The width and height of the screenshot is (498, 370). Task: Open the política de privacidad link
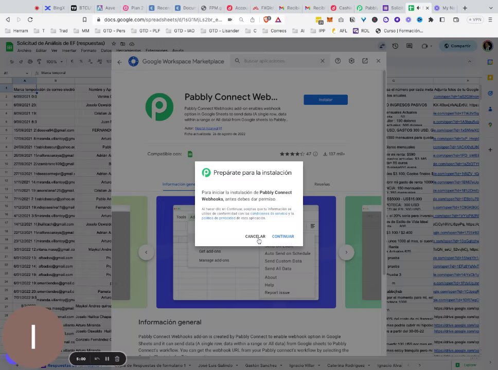tap(219, 218)
